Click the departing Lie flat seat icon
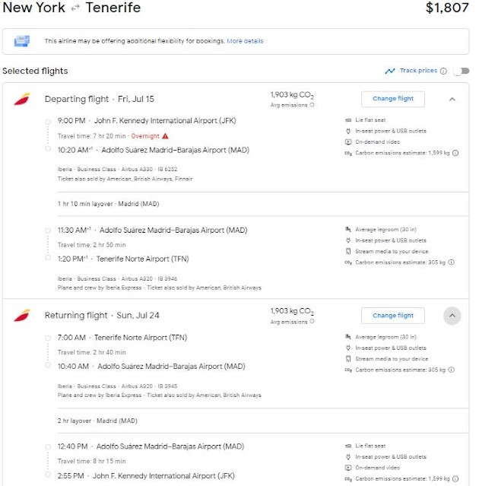Screen dimensions: 479x486 [x=347, y=120]
